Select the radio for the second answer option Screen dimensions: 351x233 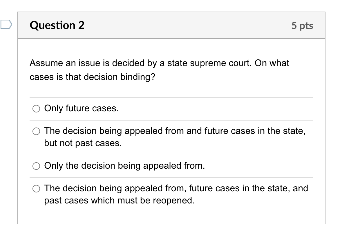pos(36,132)
